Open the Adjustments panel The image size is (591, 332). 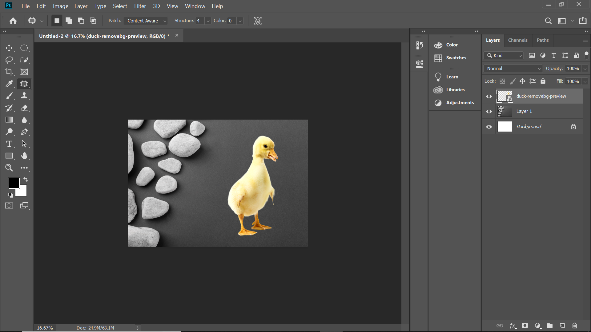[x=460, y=102]
